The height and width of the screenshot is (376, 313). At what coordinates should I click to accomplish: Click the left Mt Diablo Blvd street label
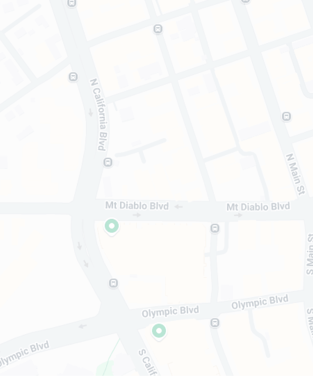pyautogui.click(x=137, y=206)
